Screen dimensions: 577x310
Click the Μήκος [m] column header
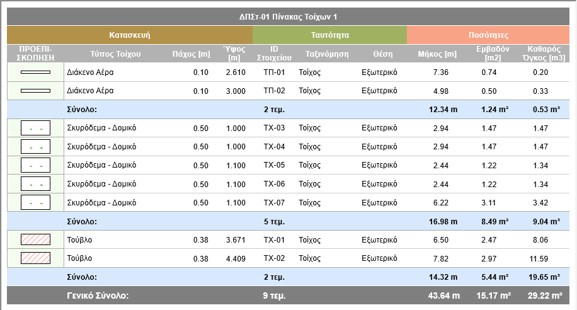pos(437,54)
